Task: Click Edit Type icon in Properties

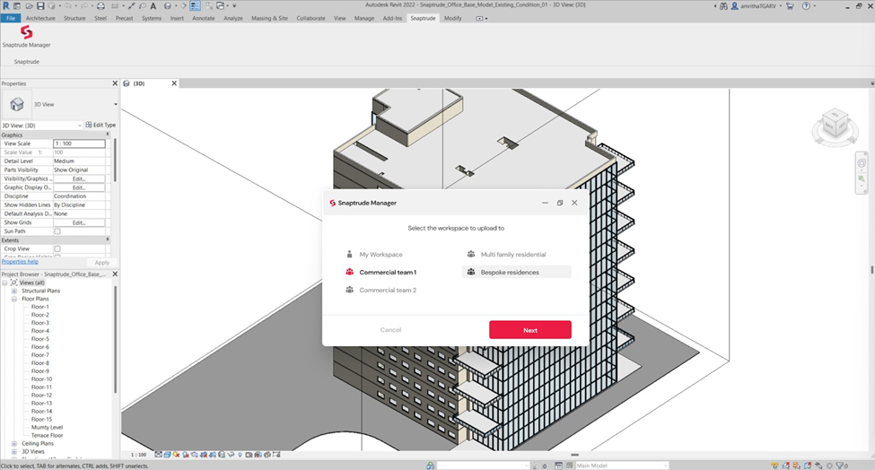Action: click(x=88, y=125)
